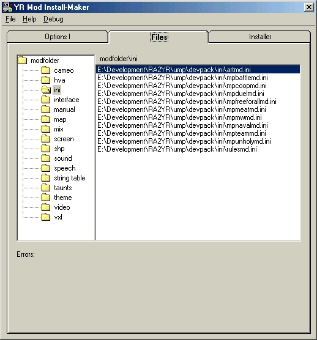Click the screen folder icon
The width and height of the screenshot is (317, 340).
45,139
